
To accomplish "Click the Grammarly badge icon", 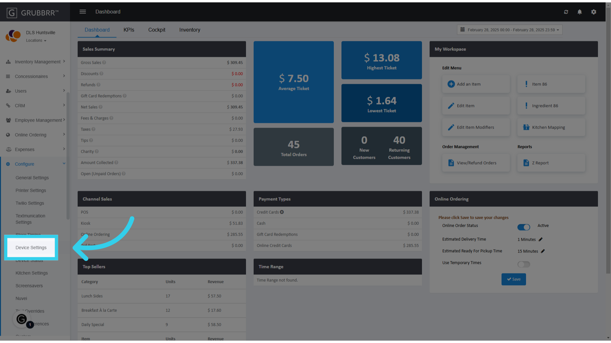I will 22,319.
